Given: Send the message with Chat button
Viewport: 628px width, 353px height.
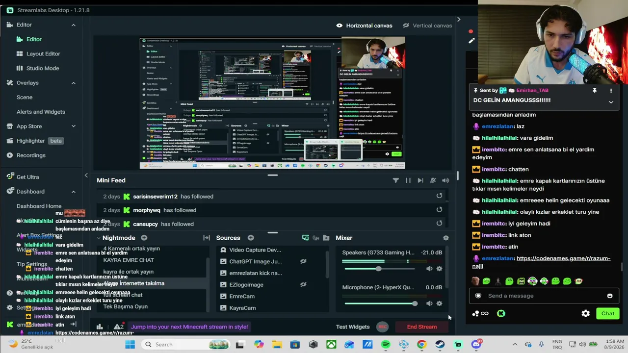Looking at the screenshot, I should 607,314.
